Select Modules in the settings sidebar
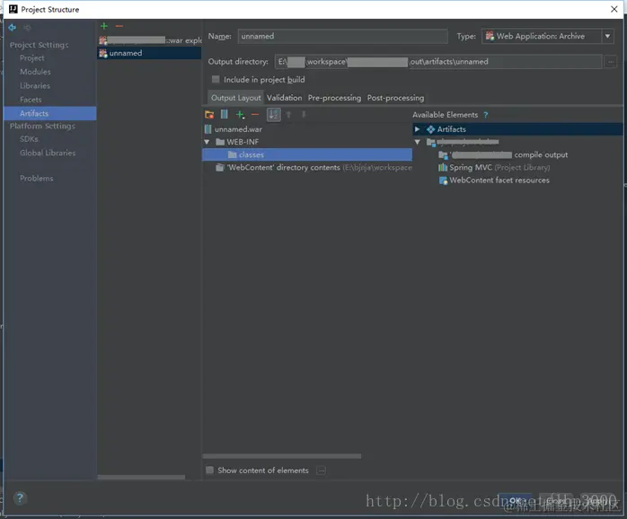This screenshot has height=519, width=627. 35,72
